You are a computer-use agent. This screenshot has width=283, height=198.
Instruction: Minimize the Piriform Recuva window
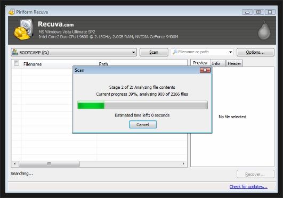[x=247, y=12]
